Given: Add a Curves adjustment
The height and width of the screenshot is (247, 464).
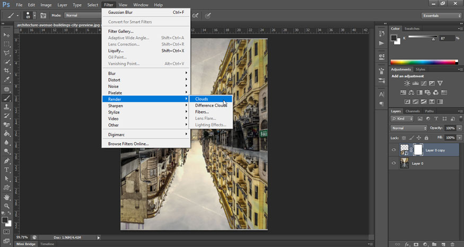Looking at the screenshot, I should tap(424, 83).
